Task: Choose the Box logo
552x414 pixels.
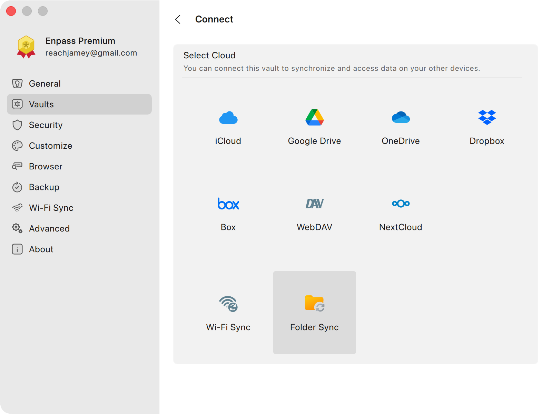Action: (x=228, y=204)
